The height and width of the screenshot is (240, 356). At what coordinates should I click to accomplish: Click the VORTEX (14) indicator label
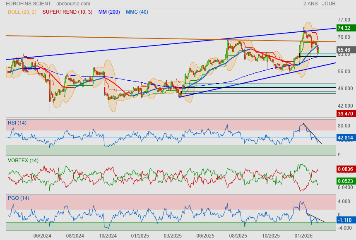point(23,160)
